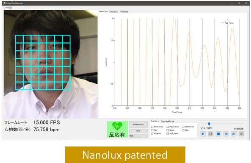Switch to the PixelValue tab
The width and height of the screenshot is (251, 163).
[x=124, y=12]
